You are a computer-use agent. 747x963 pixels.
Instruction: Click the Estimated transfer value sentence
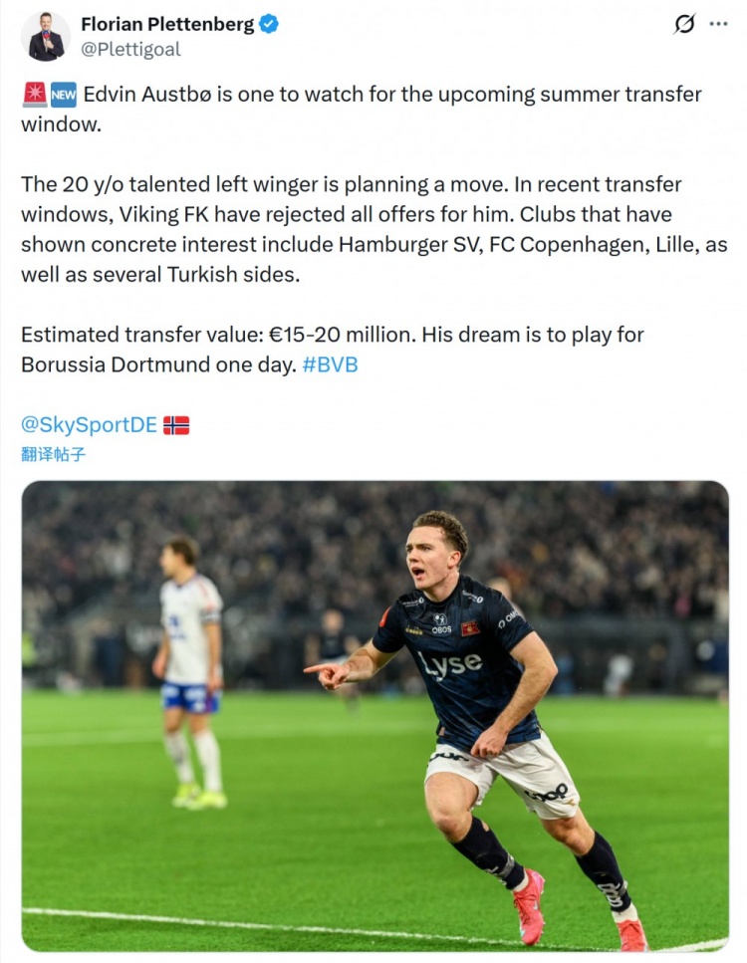(215, 335)
